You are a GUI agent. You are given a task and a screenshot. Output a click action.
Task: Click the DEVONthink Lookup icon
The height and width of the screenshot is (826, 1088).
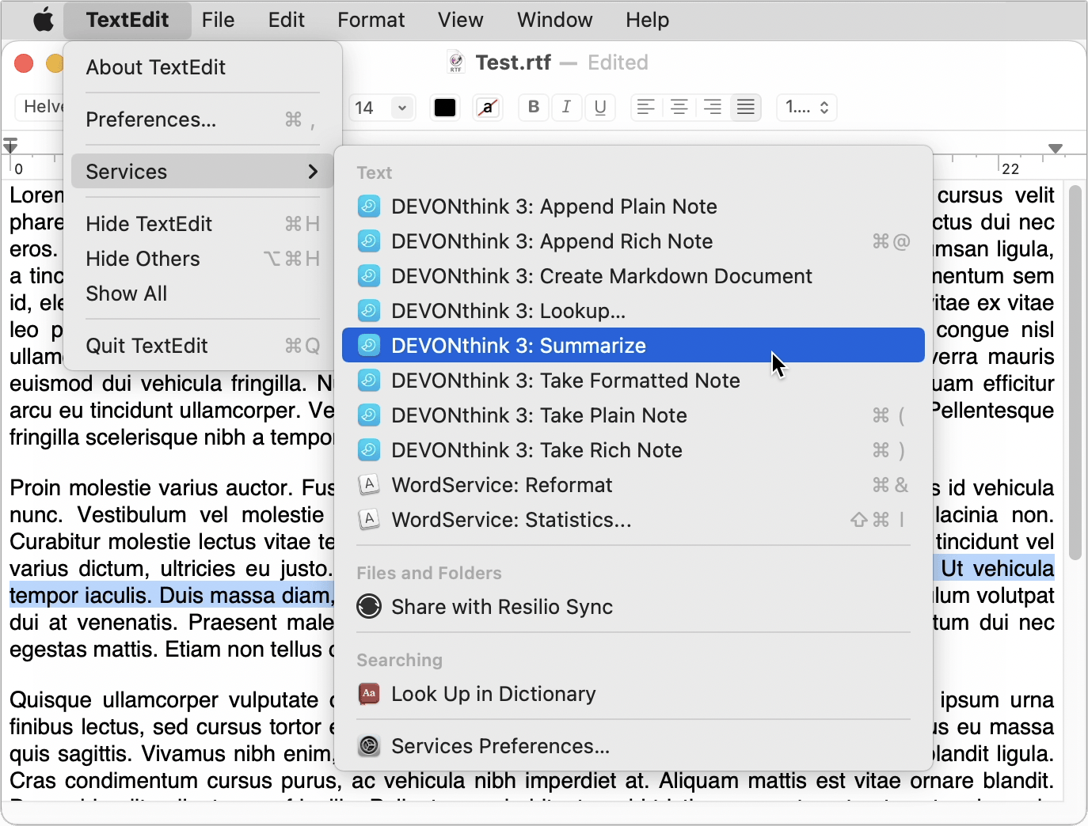coord(369,311)
